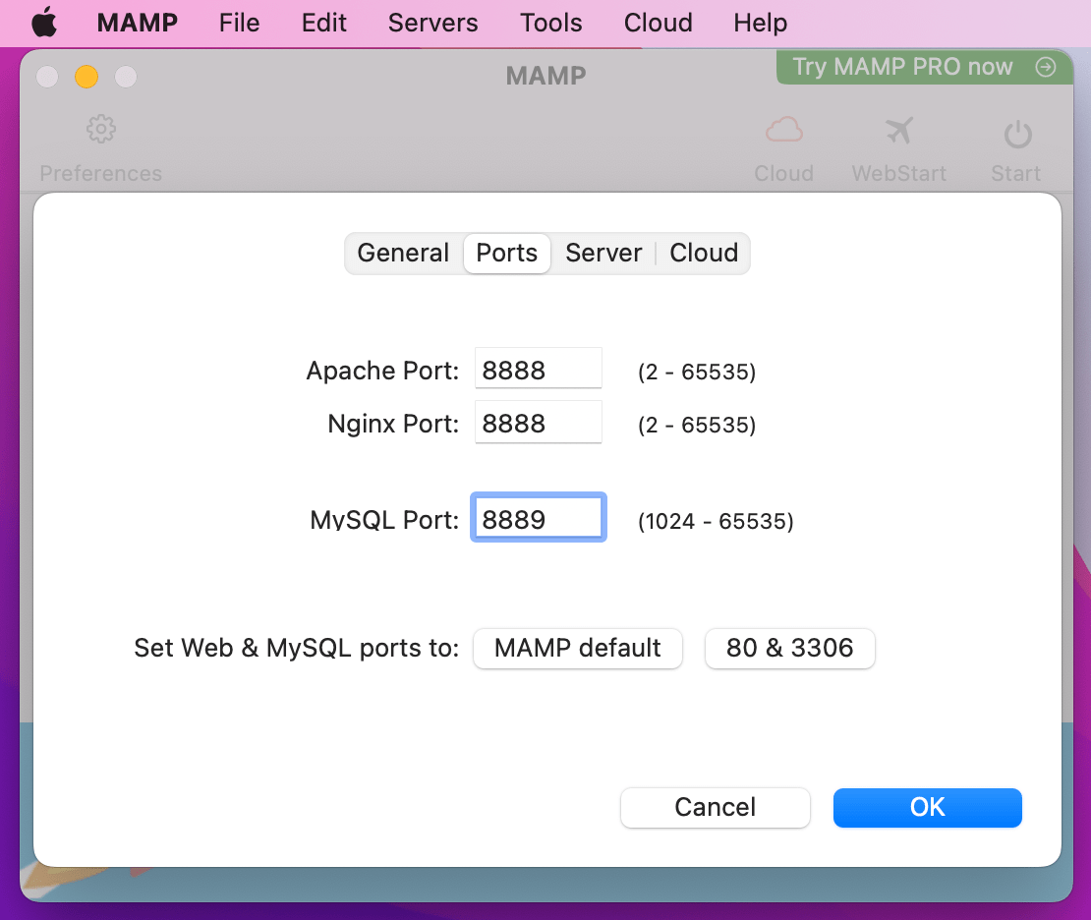This screenshot has height=920, width=1091.
Task: Cancel the port changes
Action: click(x=715, y=807)
